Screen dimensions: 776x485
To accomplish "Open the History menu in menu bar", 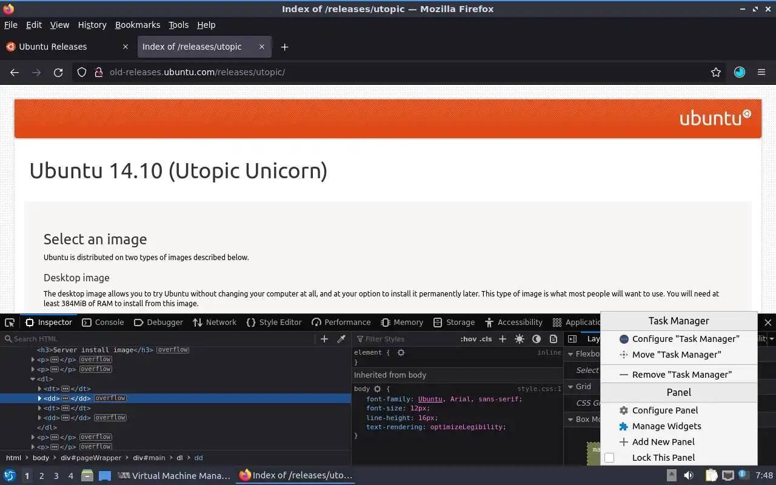I will coord(92,25).
